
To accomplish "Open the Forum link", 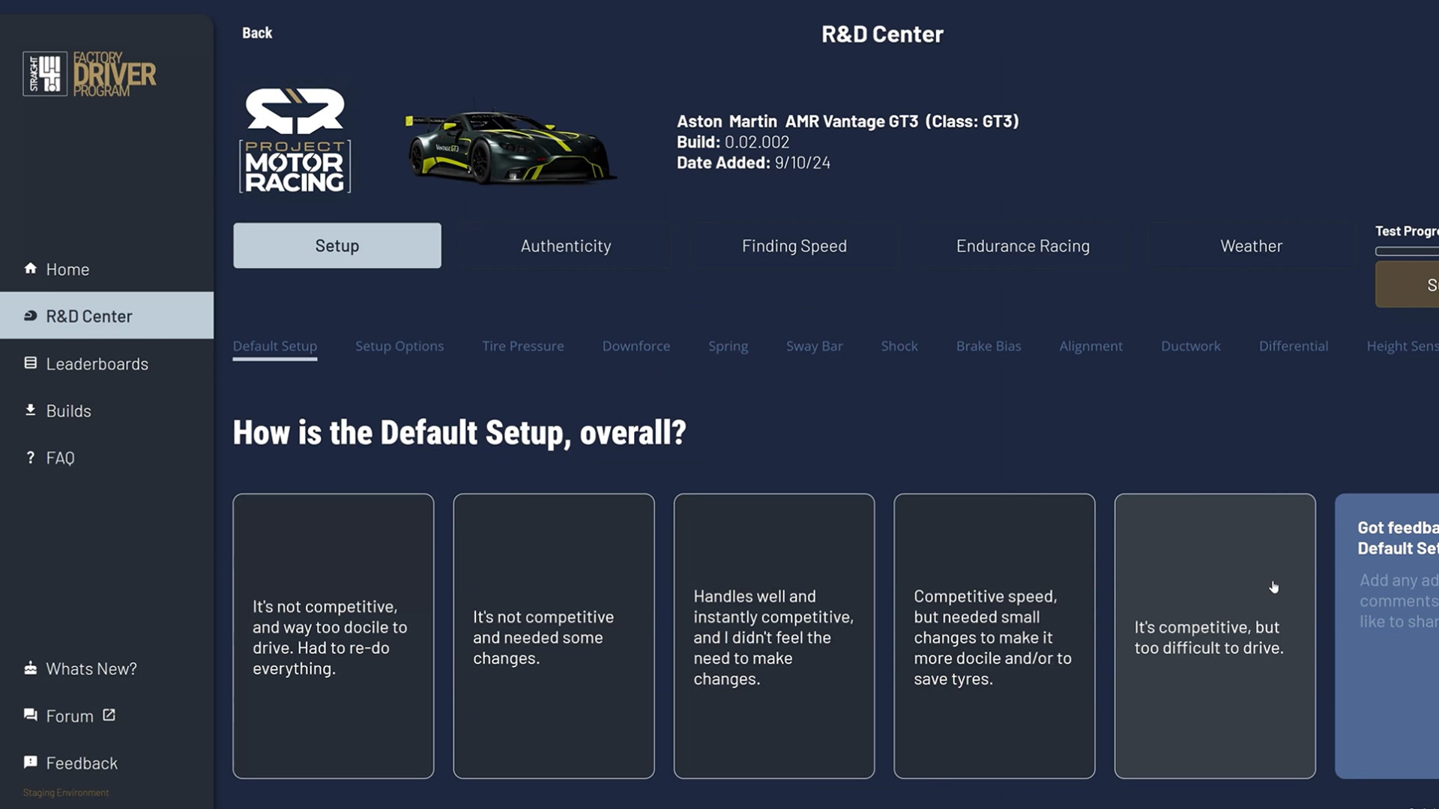I will [106, 715].
